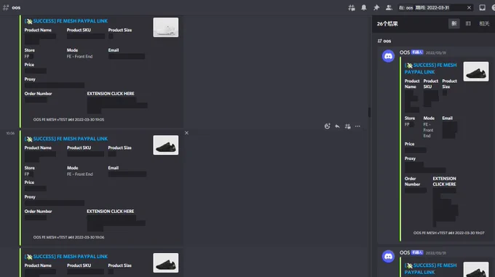Image resolution: width=495 pixels, height=277 pixels.
Task: Select the oldest-first sort tab in results
Action: 468,24
